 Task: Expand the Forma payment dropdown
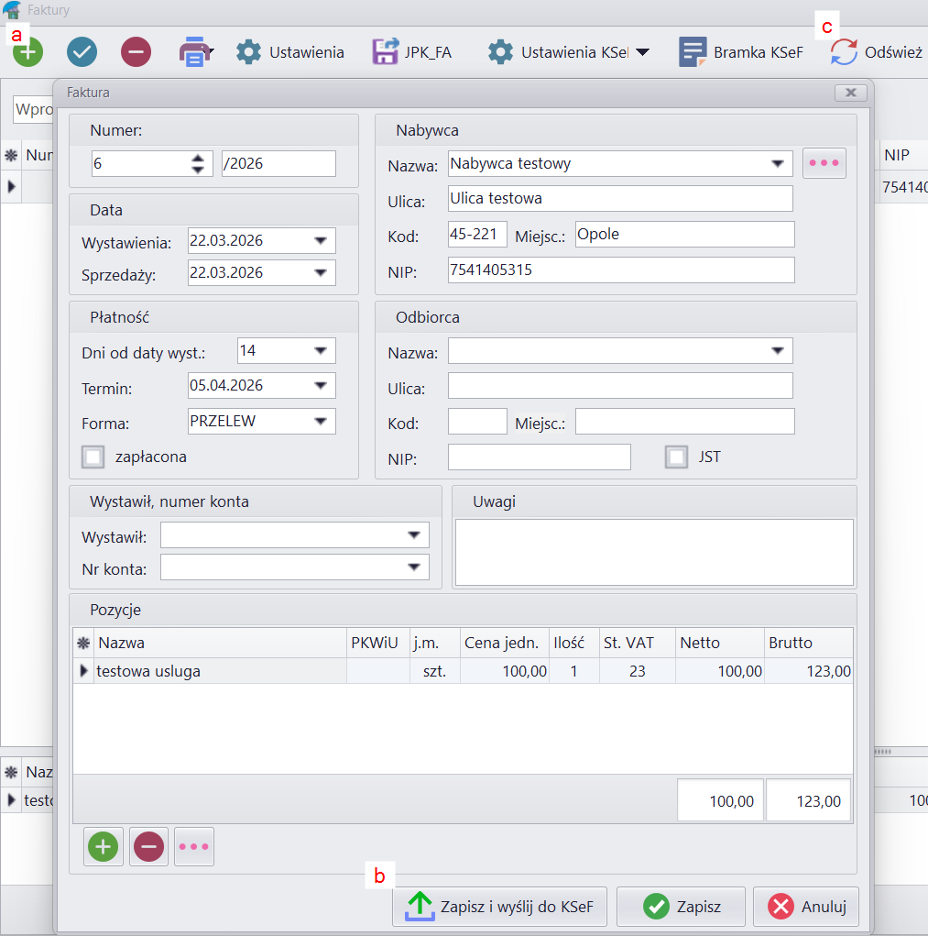320,422
